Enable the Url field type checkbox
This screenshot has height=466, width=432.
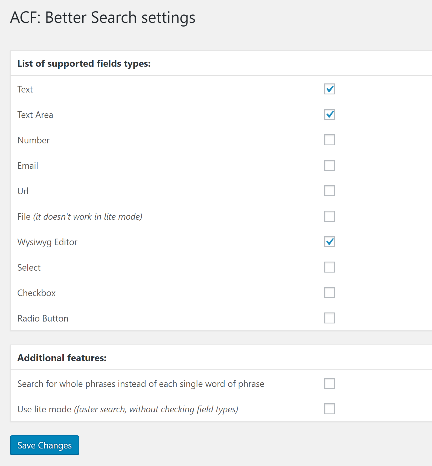[329, 191]
